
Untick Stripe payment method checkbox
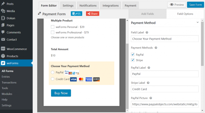pyautogui.click(x=133, y=60)
